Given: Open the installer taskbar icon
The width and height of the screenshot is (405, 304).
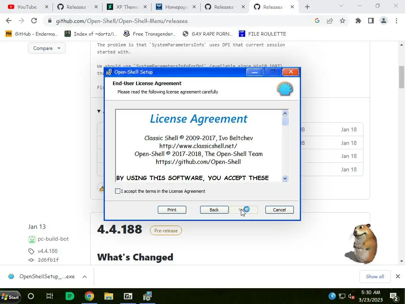Looking at the screenshot, I should pos(148,296).
